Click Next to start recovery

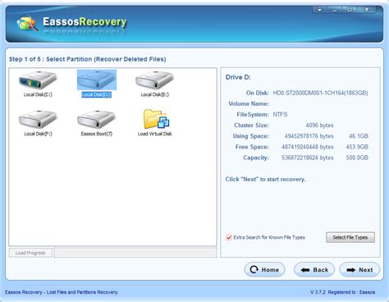(x=359, y=270)
